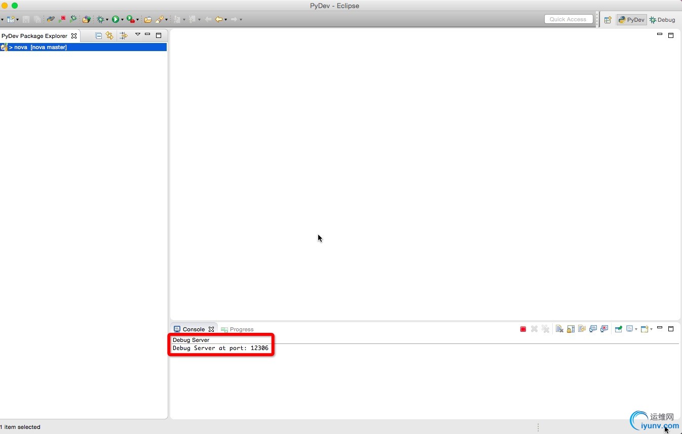Open the New wizard toolbar icon

(x=10, y=19)
